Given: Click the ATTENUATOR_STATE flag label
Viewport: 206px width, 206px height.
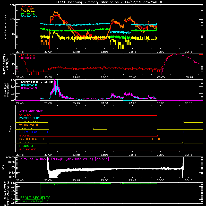Looking at the screenshot, I should 31,111.
